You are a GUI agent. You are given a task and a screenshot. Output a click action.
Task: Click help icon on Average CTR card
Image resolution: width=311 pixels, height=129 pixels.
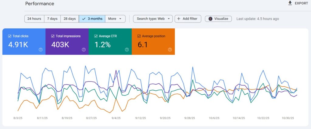127,50
